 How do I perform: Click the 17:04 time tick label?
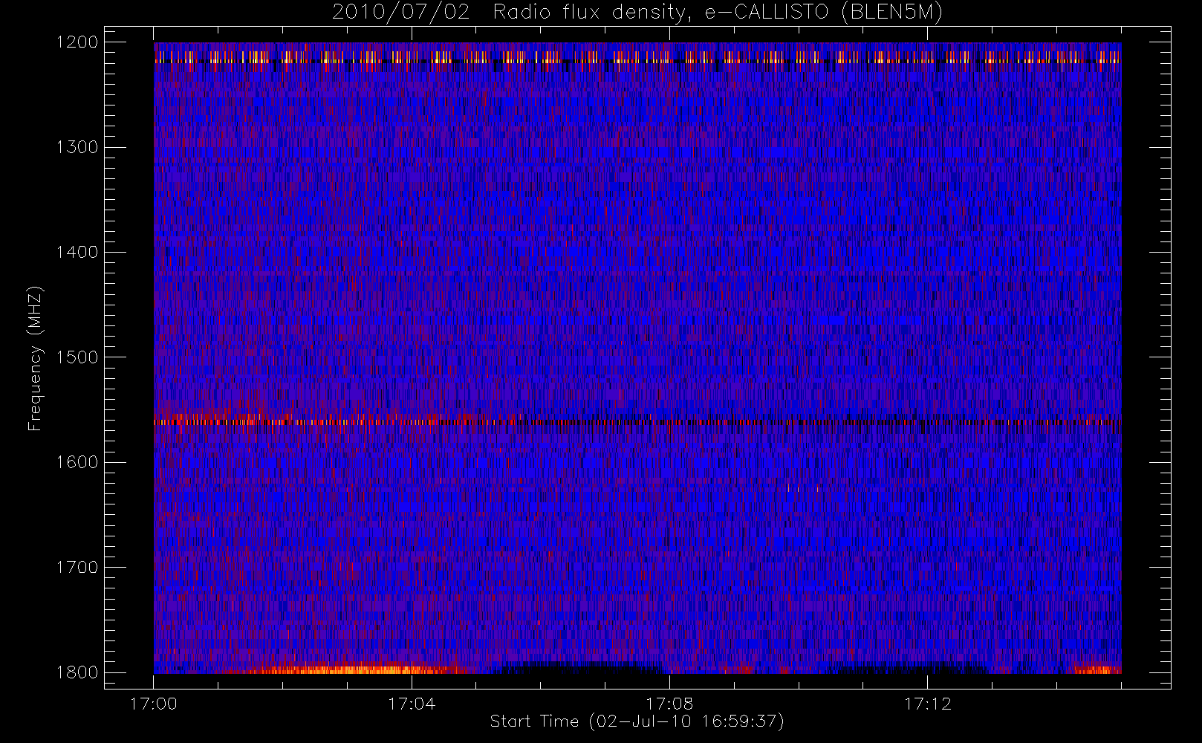412,704
